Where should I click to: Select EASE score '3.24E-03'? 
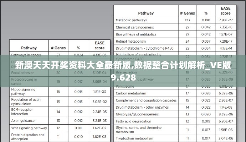(99, 121)
